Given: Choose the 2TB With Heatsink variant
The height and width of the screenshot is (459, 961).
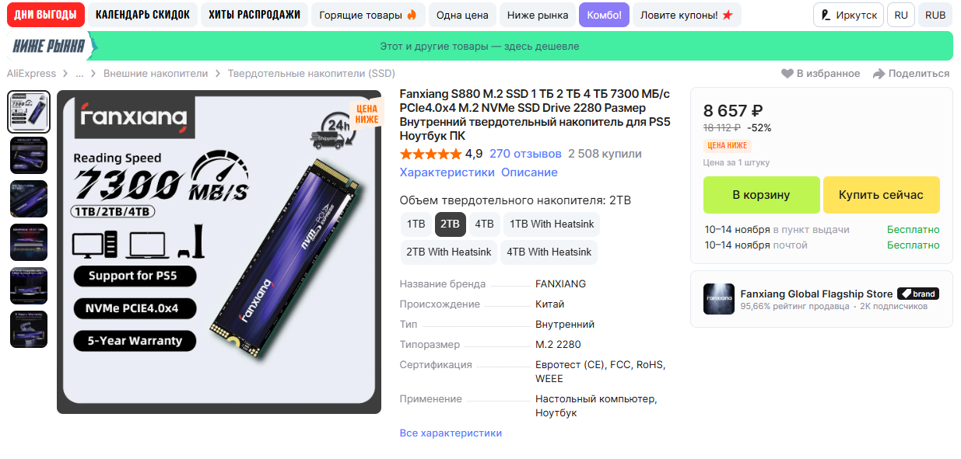Looking at the screenshot, I should tap(449, 252).
